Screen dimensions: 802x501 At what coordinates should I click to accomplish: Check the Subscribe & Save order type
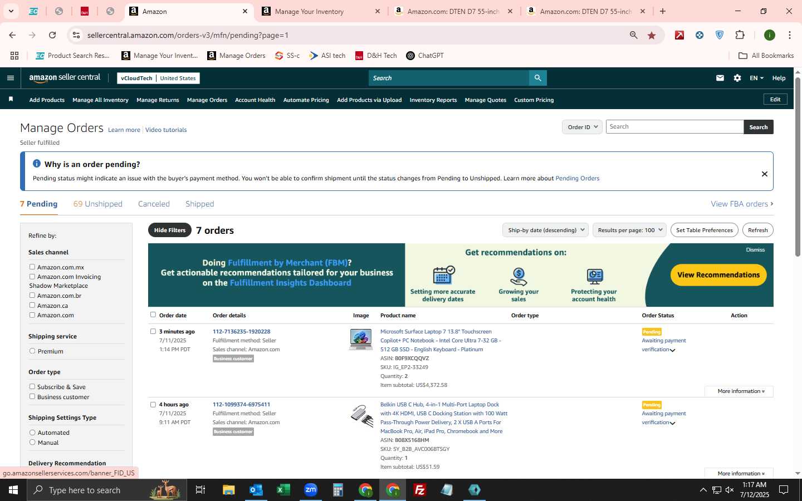pyautogui.click(x=32, y=386)
